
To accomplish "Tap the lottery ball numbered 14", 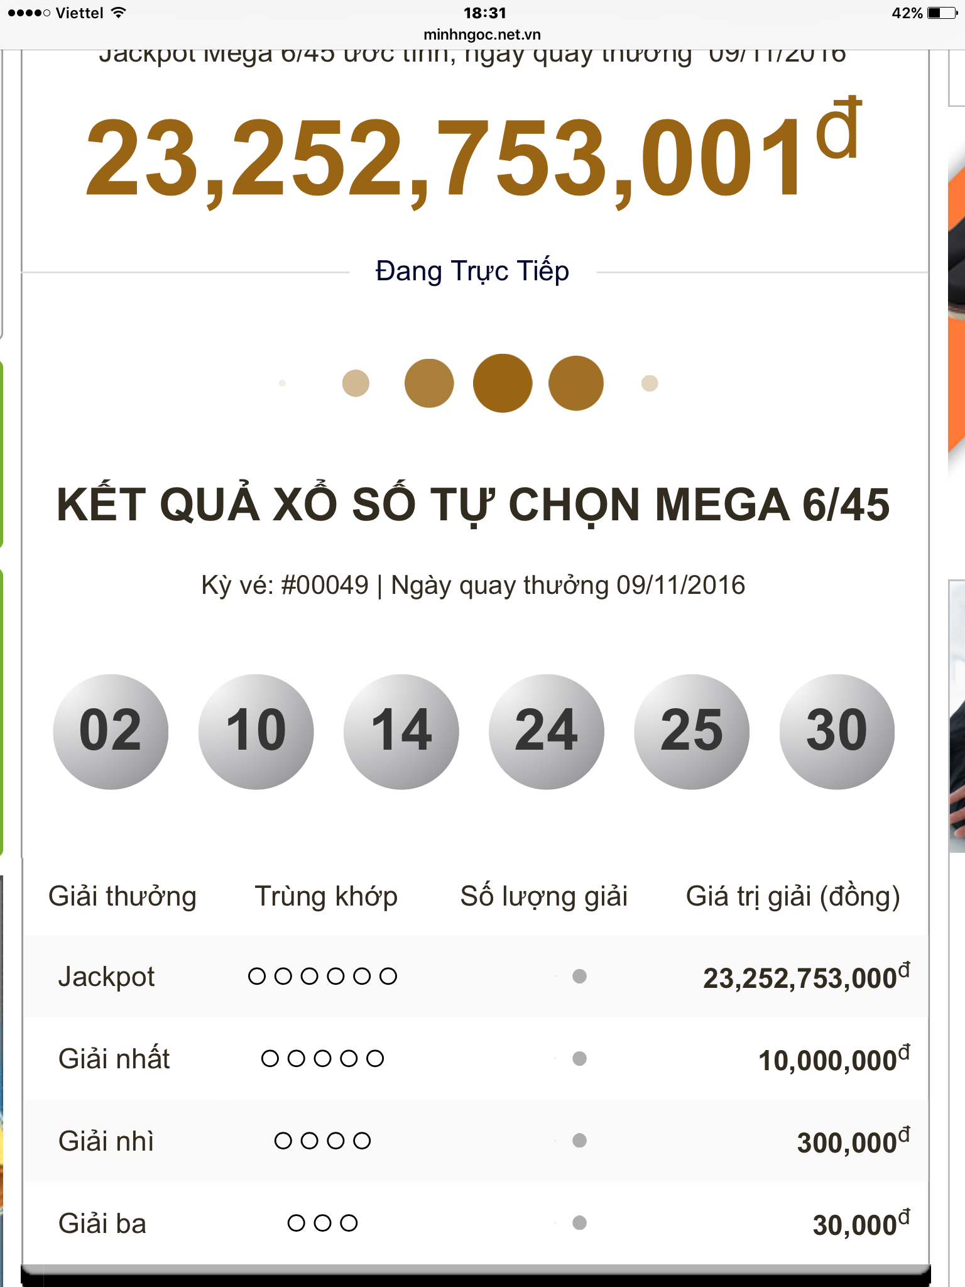I will (x=401, y=731).
